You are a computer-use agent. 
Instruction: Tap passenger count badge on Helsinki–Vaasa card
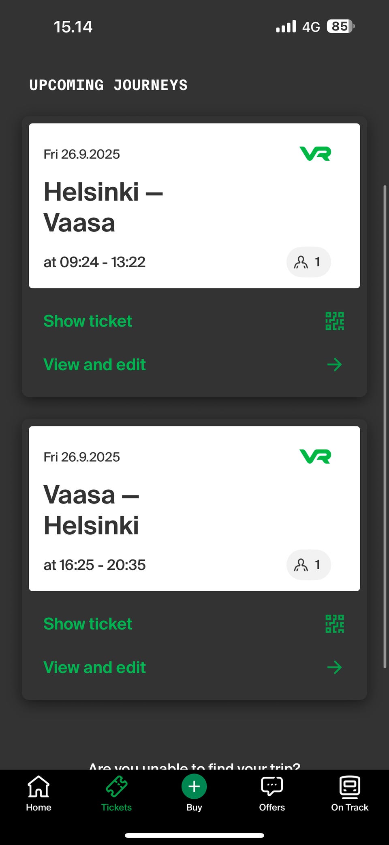click(x=308, y=262)
